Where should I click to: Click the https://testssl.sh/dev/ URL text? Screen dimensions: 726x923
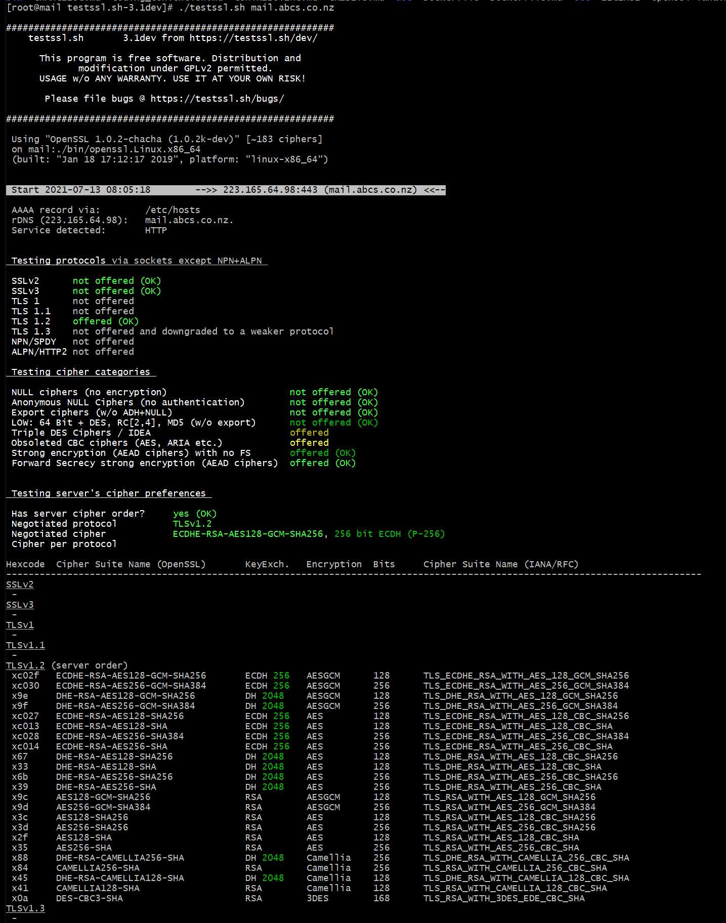[x=253, y=38]
